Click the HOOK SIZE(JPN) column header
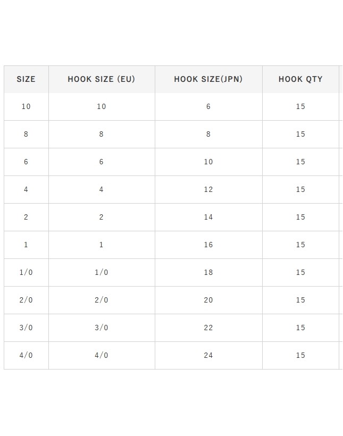343x436 pixels. 208,79
